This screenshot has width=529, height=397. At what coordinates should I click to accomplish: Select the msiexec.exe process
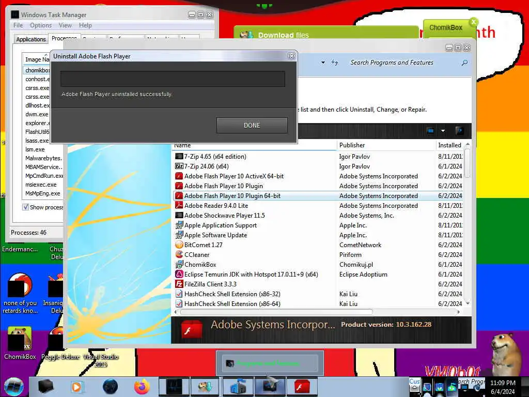[x=41, y=185]
